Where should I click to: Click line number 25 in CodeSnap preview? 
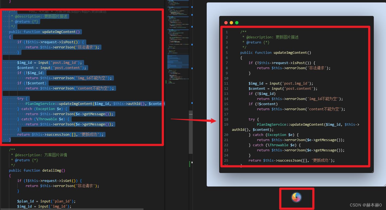(226, 161)
